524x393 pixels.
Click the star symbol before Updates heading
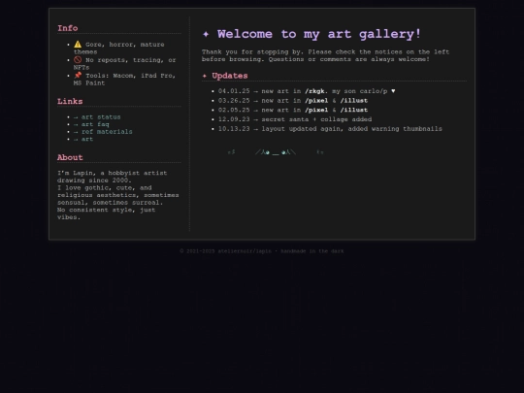[205, 76]
